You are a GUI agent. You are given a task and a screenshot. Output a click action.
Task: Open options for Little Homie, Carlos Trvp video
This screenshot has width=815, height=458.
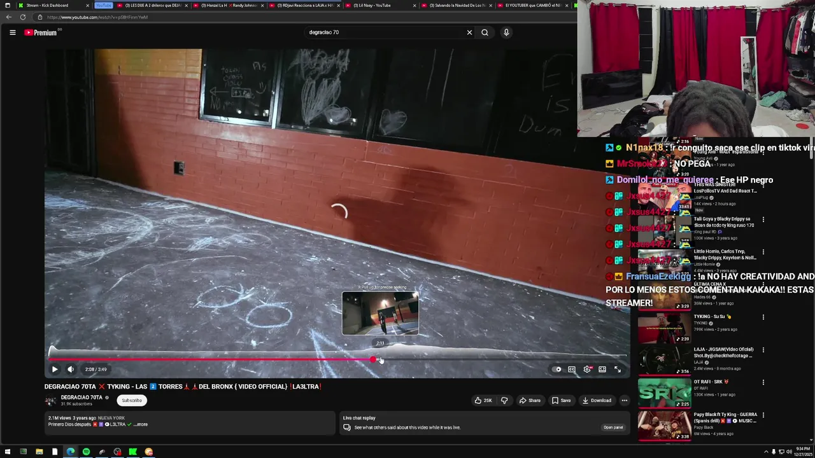763,252
